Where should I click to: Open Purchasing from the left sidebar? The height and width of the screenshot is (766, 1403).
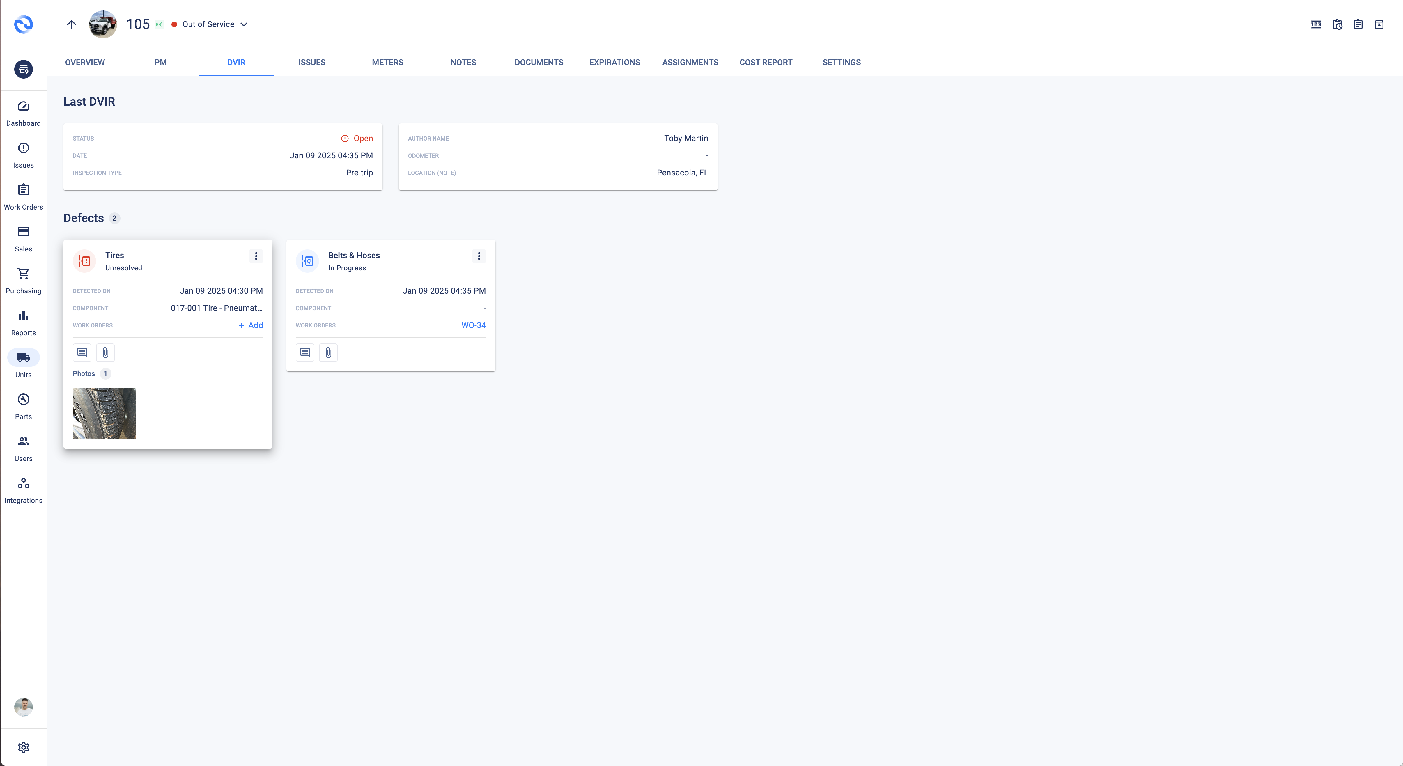[x=23, y=280]
